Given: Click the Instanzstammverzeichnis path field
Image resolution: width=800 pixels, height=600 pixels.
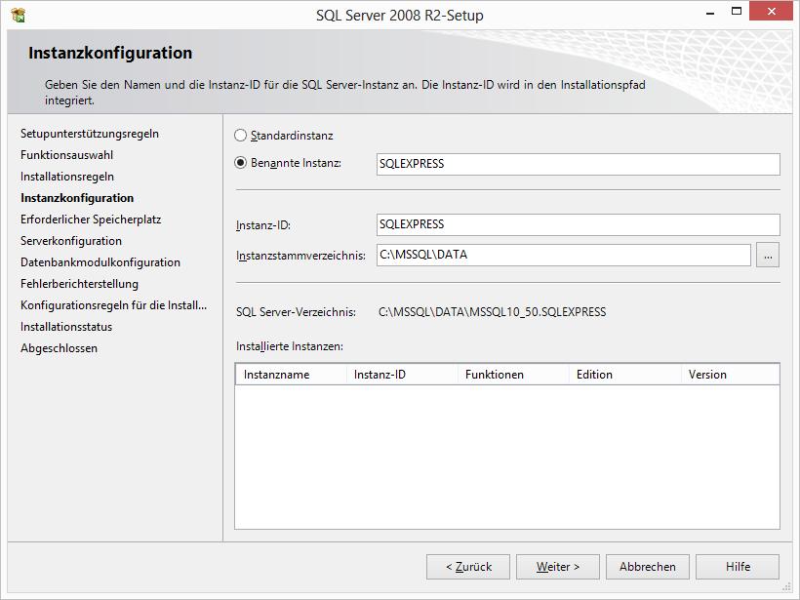Looking at the screenshot, I should [x=564, y=255].
